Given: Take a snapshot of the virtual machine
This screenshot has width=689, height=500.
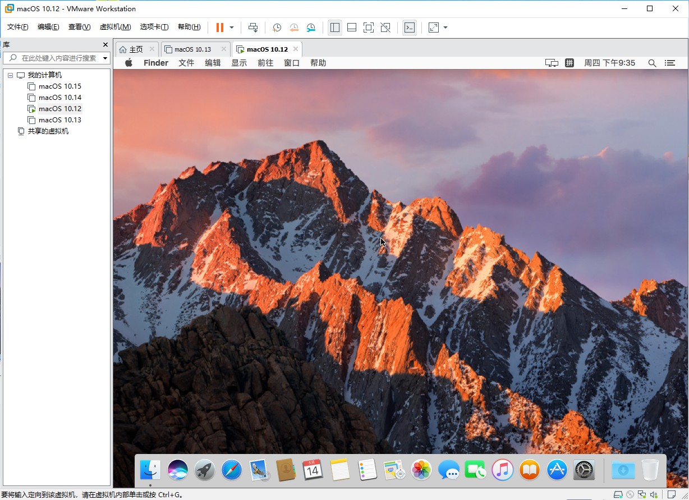Looking at the screenshot, I should 276,27.
